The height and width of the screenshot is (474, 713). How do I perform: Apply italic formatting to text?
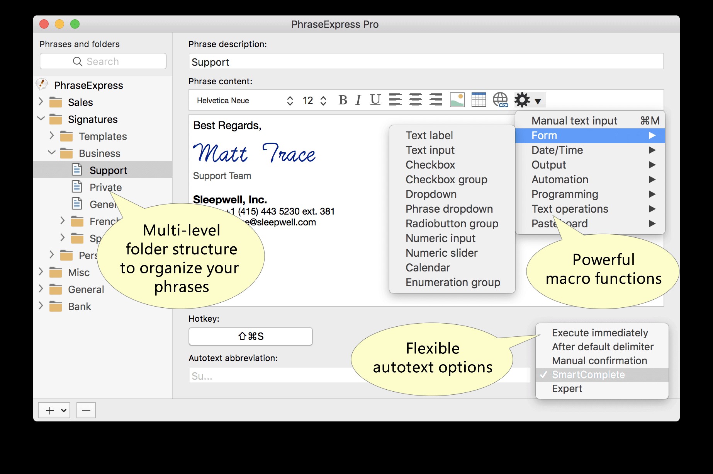[358, 100]
